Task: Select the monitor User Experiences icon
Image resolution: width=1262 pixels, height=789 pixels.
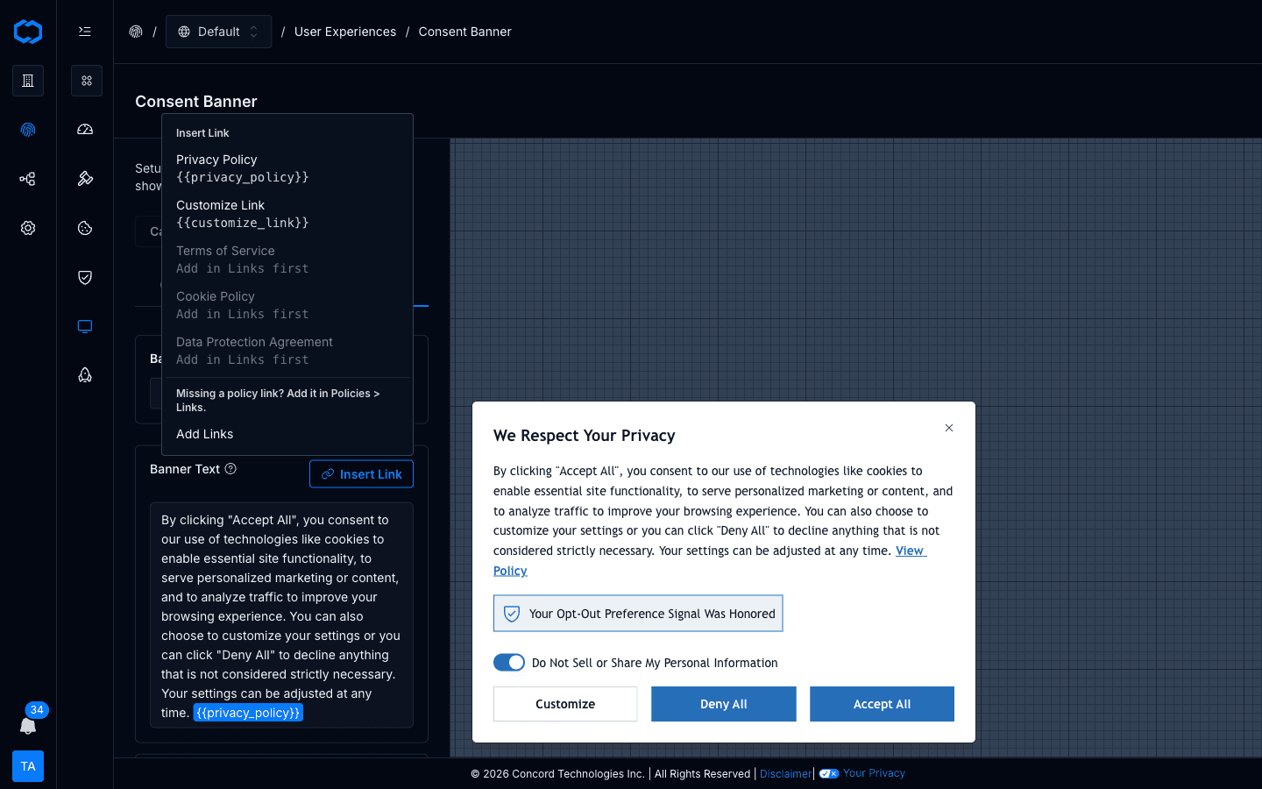Action: point(84,325)
